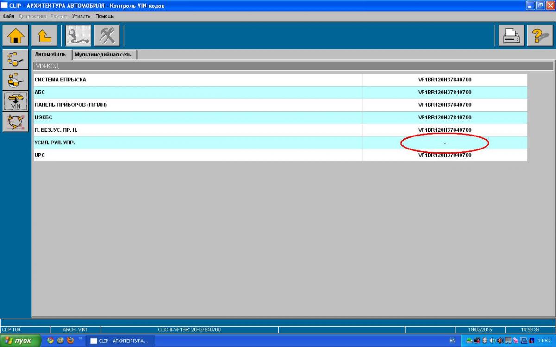556x347 pixels.
Task: Select the АБС row label
Action: point(39,92)
